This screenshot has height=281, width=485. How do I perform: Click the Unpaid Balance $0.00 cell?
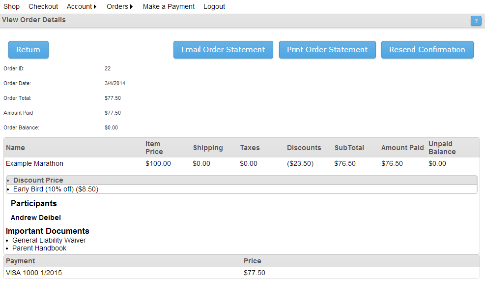[x=437, y=163]
